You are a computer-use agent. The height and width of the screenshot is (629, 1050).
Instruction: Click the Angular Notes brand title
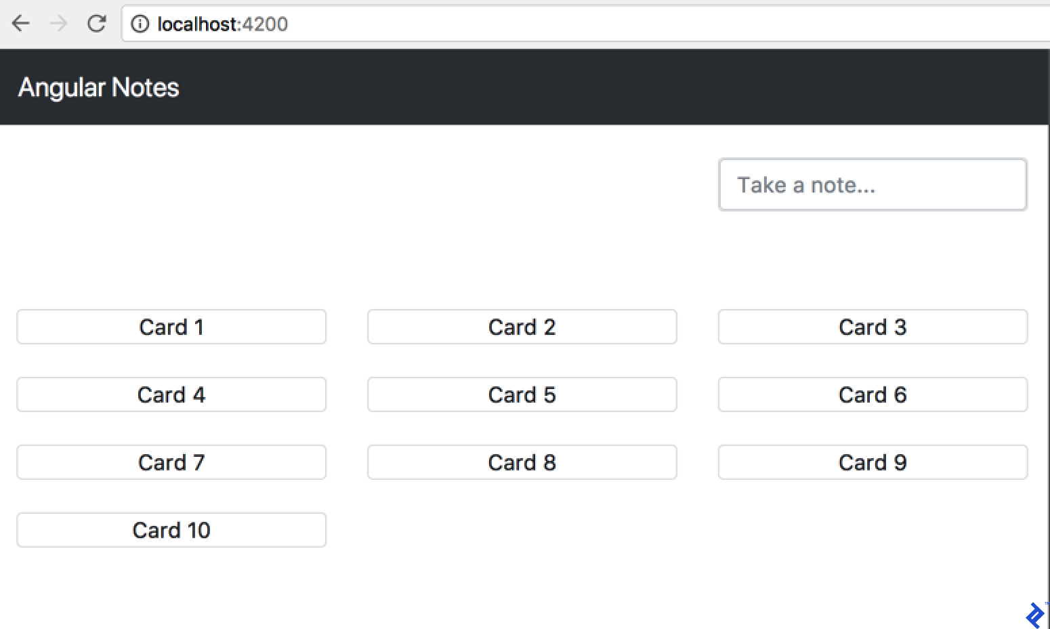[99, 87]
